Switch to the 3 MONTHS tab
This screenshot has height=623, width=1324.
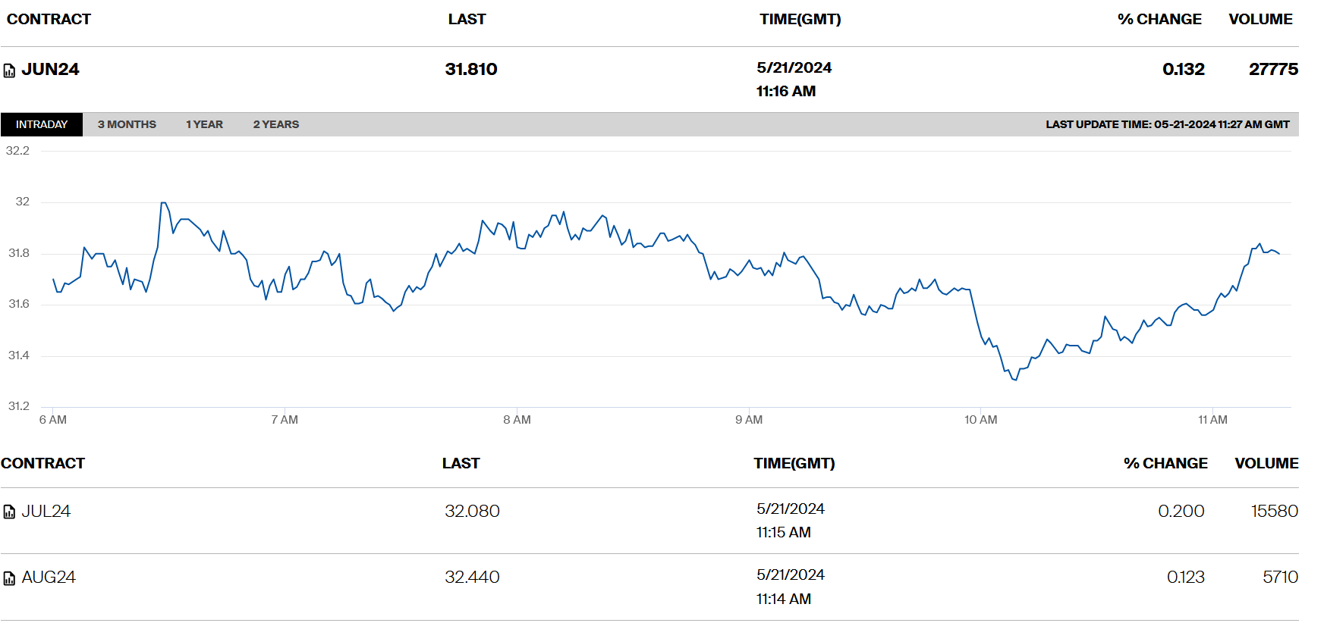point(127,124)
